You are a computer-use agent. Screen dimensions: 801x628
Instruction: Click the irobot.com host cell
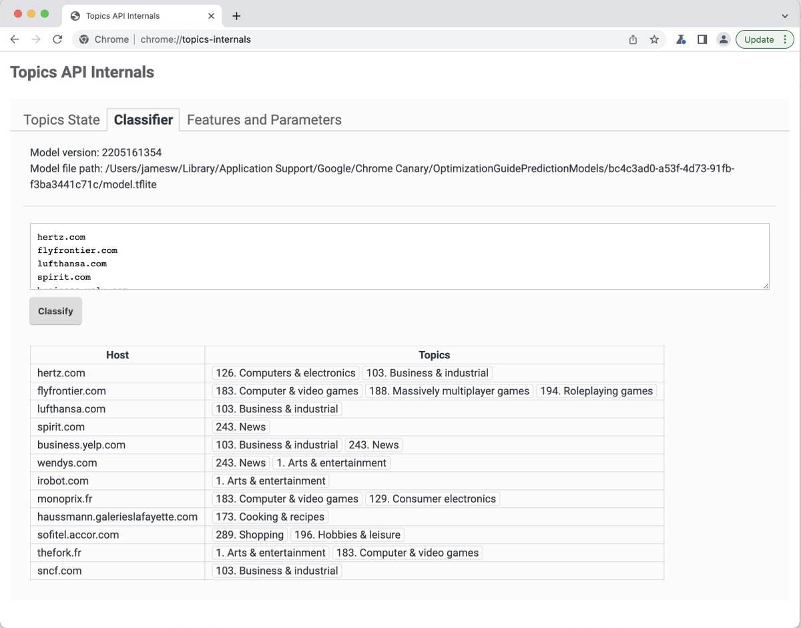[x=117, y=481]
